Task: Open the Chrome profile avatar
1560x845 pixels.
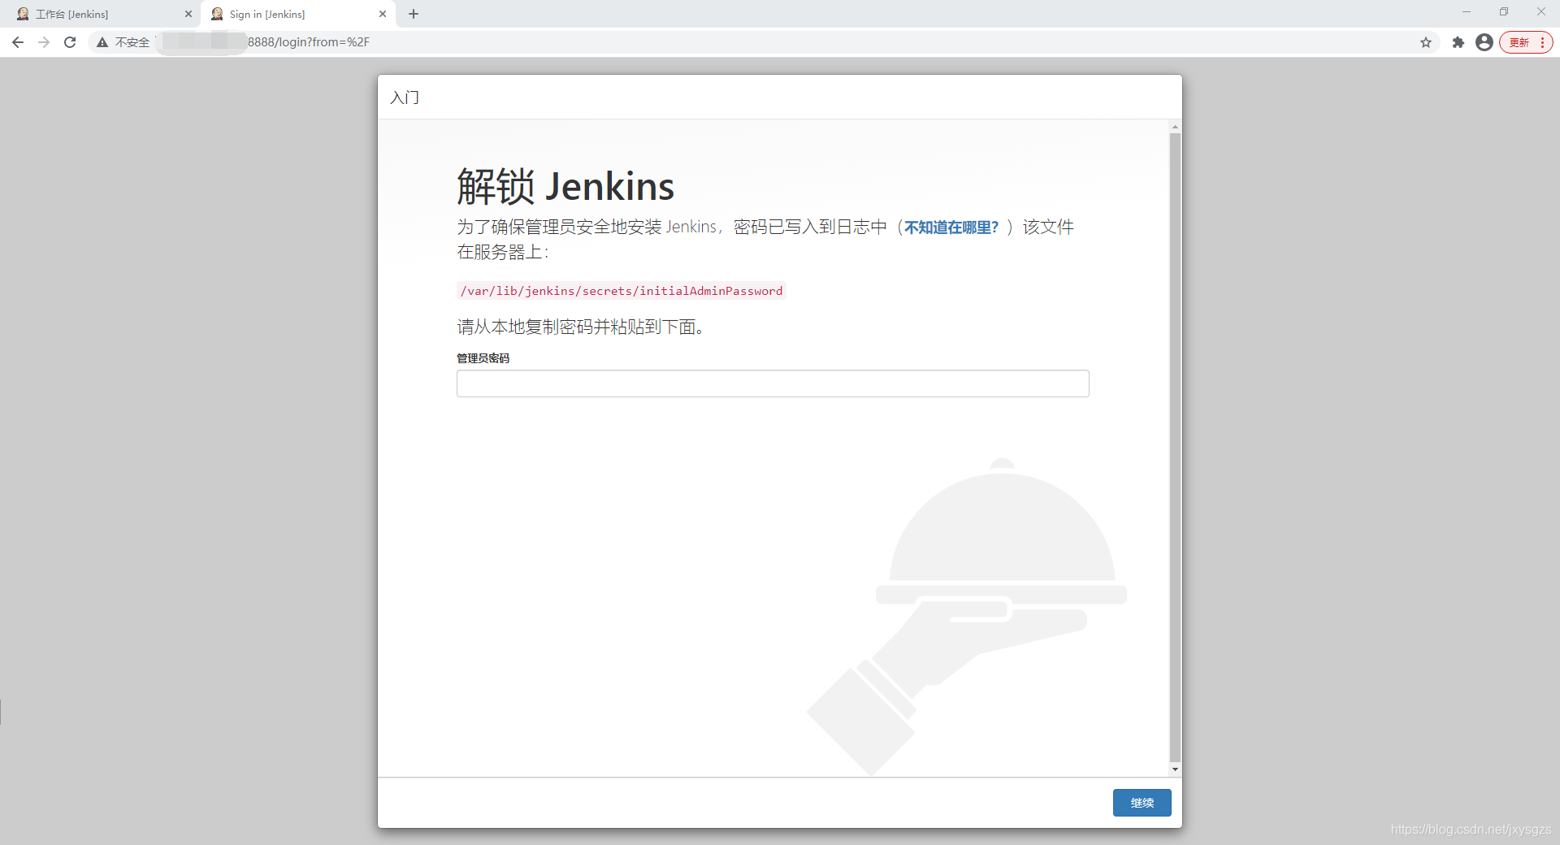Action: click(1484, 42)
